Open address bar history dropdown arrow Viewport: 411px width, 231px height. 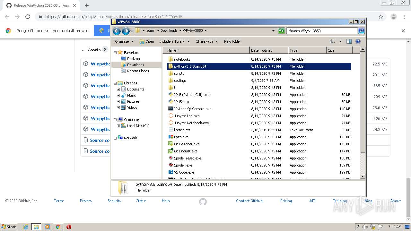(273, 31)
